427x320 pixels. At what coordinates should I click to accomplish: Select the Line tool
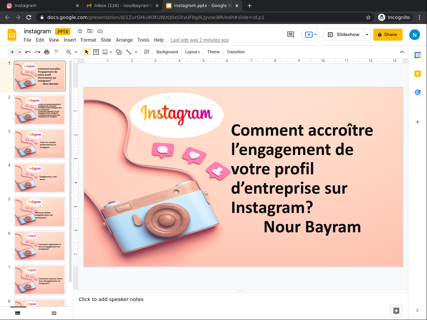[x=129, y=52]
